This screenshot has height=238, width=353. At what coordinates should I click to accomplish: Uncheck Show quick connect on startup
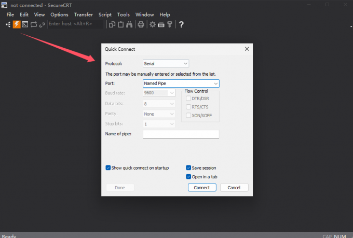tap(108, 168)
